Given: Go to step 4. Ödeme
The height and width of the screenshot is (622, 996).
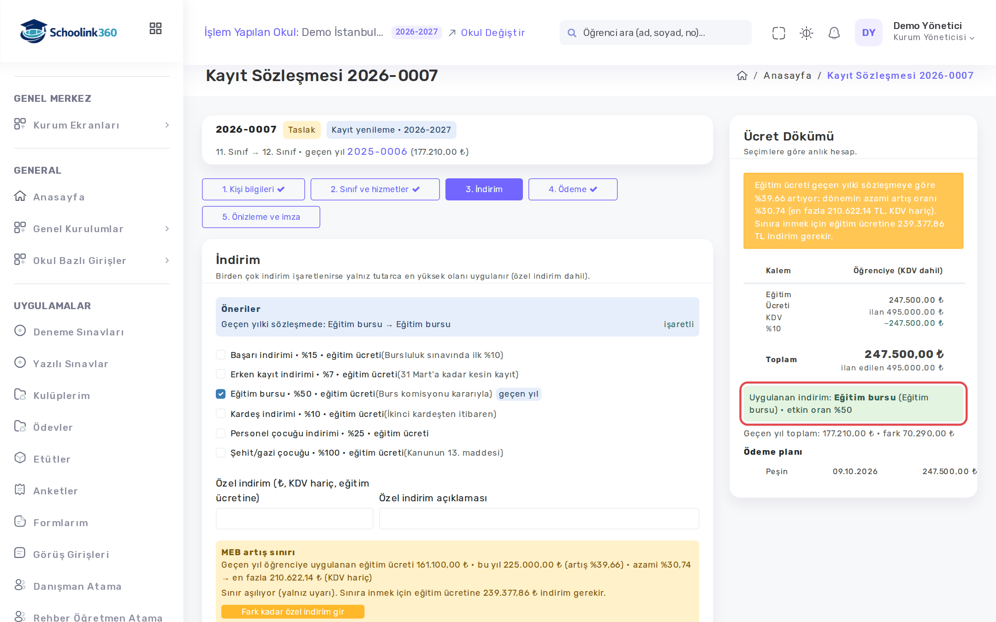Looking at the screenshot, I should pos(573,189).
